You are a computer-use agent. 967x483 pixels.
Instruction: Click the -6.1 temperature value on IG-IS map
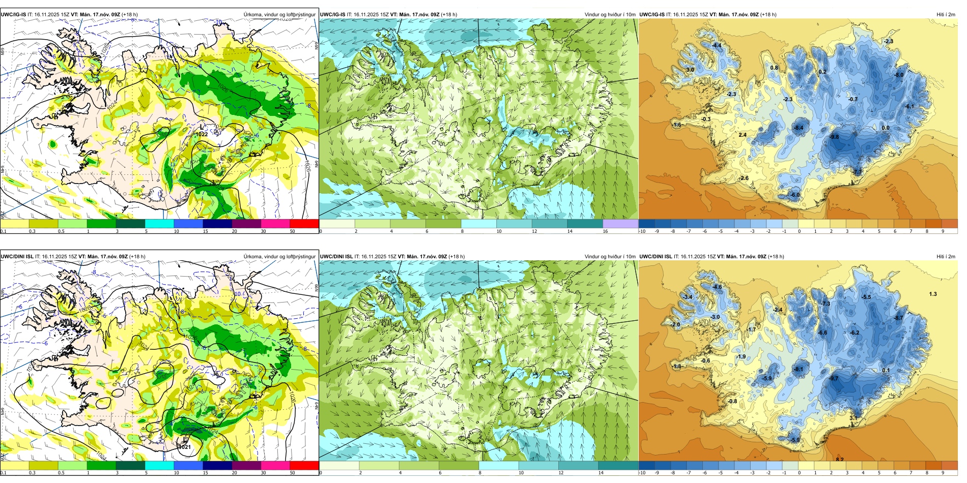tap(909, 106)
